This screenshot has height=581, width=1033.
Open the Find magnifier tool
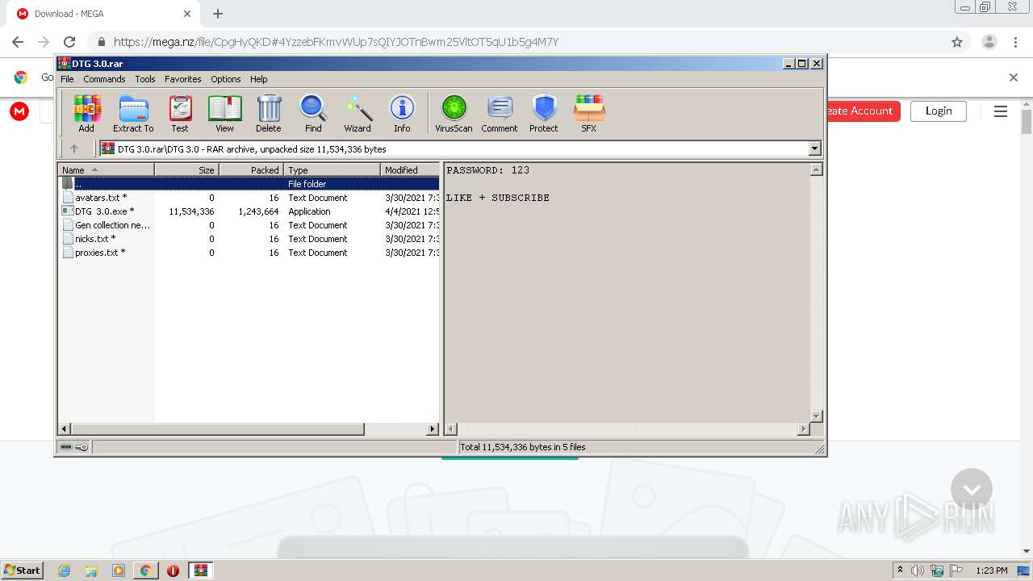click(313, 113)
